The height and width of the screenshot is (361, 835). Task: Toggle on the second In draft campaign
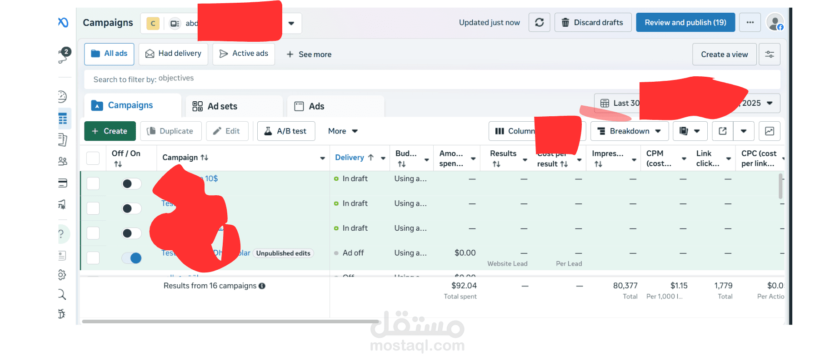click(131, 208)
